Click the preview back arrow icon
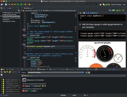 pyautogui.click(x=80, y=13)
